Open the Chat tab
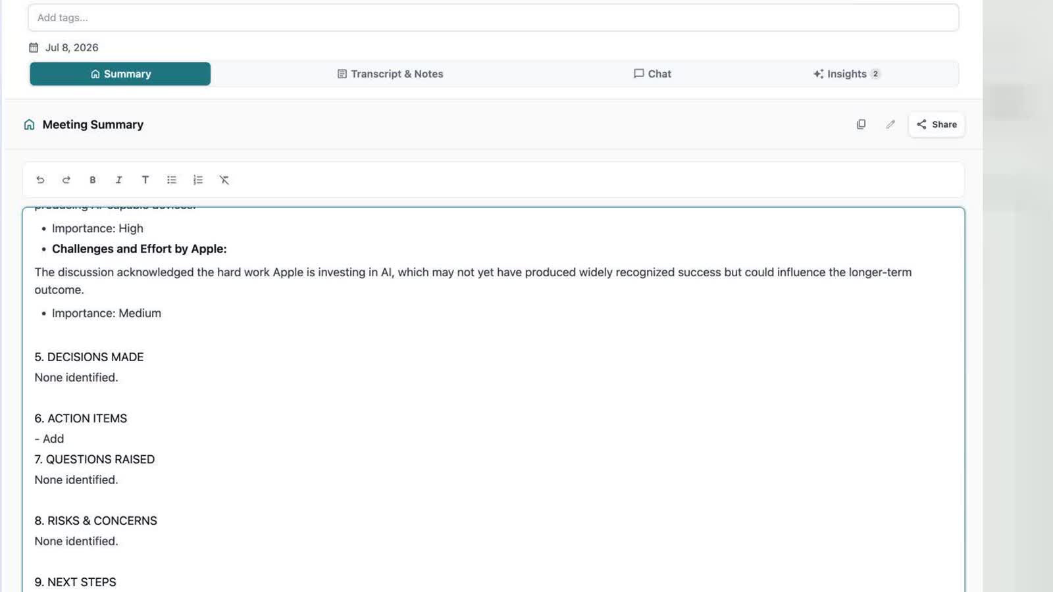This screenshot has height=592, width=1053. click(x=652, y=74)
